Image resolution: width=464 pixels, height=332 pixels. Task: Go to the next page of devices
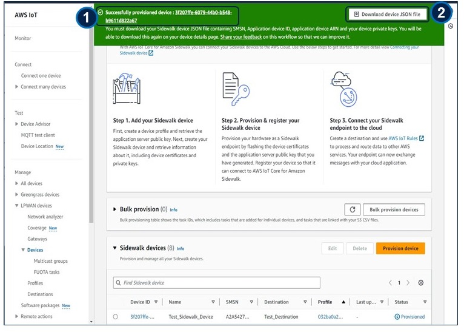408,283
